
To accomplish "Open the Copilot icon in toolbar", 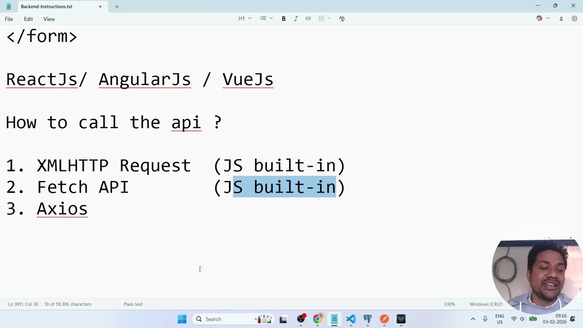I will pyautogui.click(x=539, y=19).
